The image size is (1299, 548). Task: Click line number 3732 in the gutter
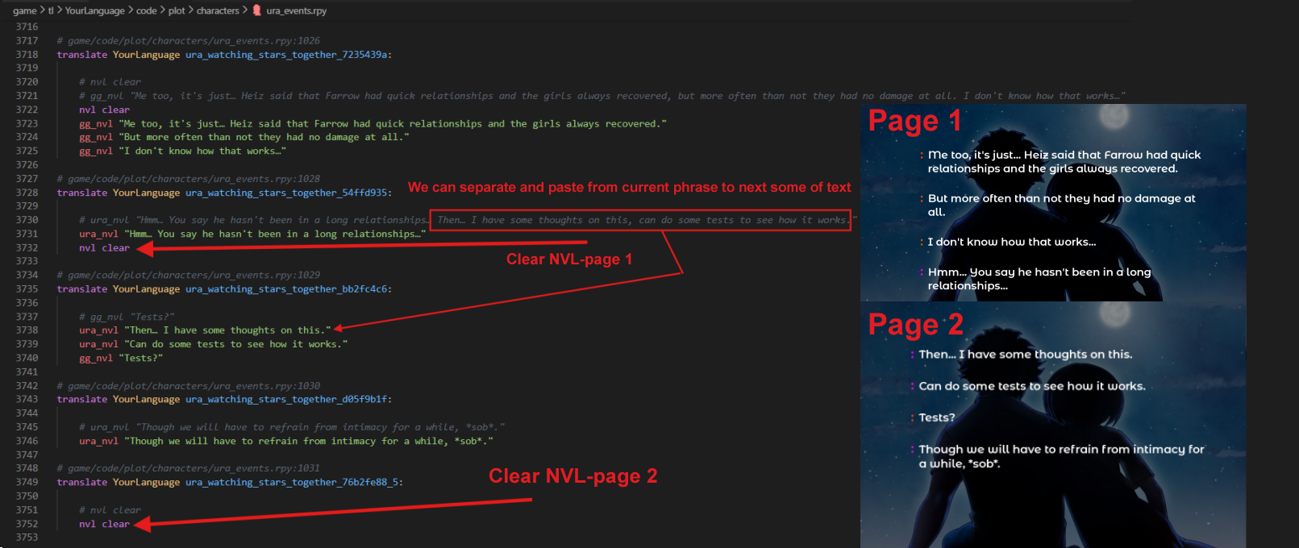point(27,247)
